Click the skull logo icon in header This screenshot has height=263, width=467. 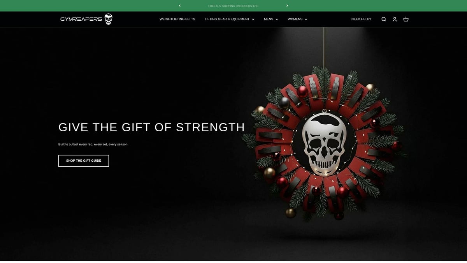coord(108,19)
